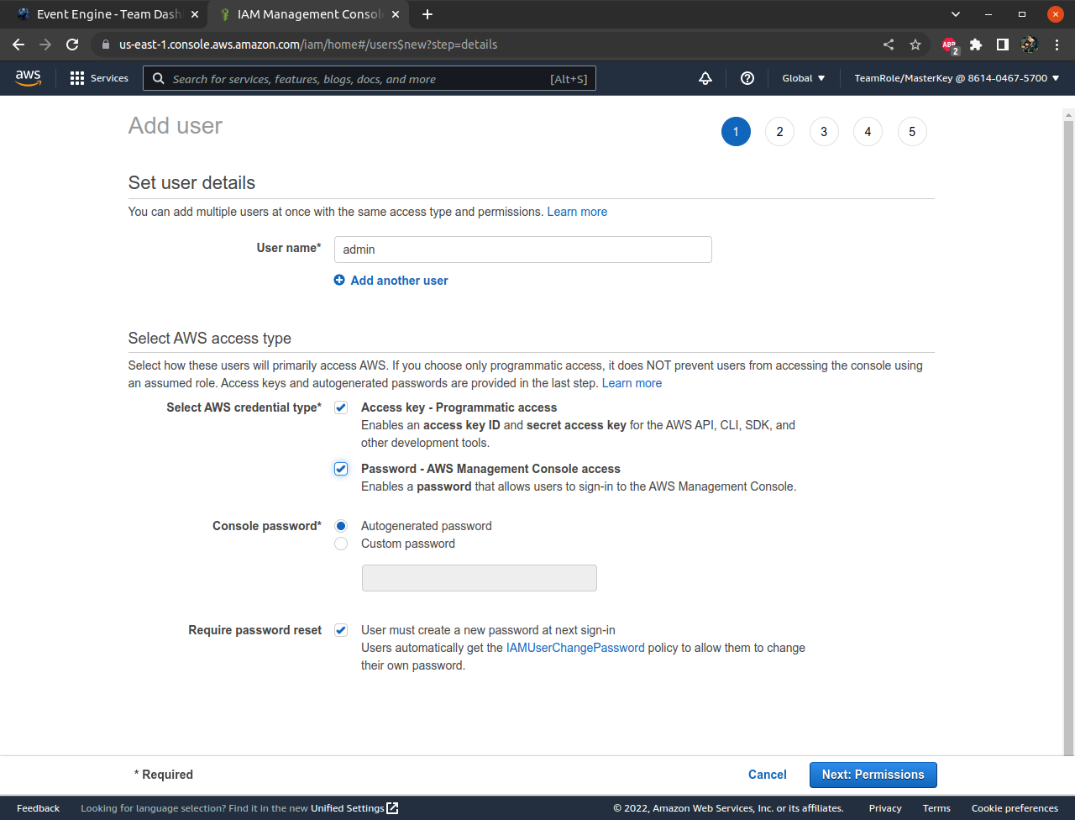
Task: Switch to the Event Engine - Team Dashboard tab
Action: [x=107, y=14]
